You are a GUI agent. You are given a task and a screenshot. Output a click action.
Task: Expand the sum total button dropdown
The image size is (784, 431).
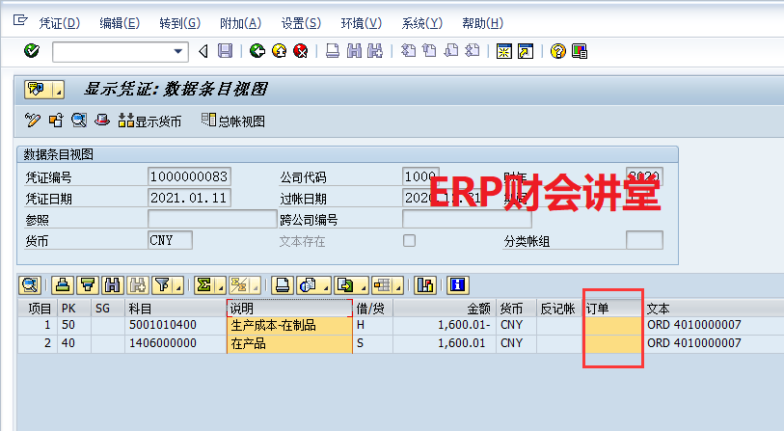pos(219,285)
